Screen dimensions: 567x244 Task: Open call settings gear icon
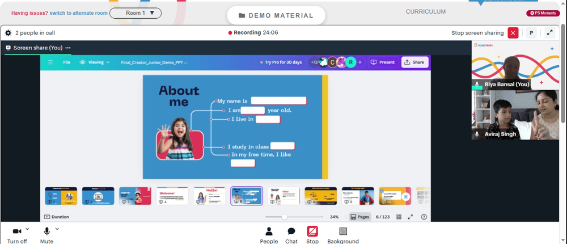(9, 33)
